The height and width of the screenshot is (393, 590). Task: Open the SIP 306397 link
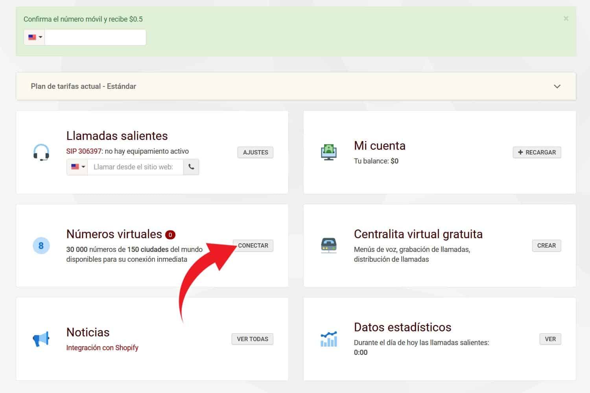[84, 151]
